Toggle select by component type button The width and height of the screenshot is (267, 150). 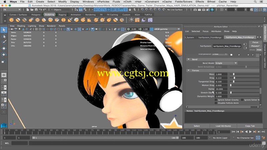point(85,10)
